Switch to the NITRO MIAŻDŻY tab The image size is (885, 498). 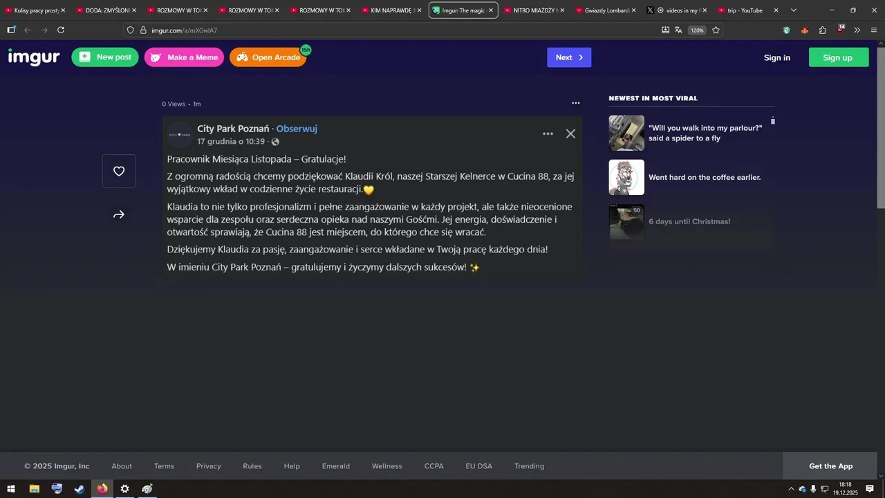(534, 10)
